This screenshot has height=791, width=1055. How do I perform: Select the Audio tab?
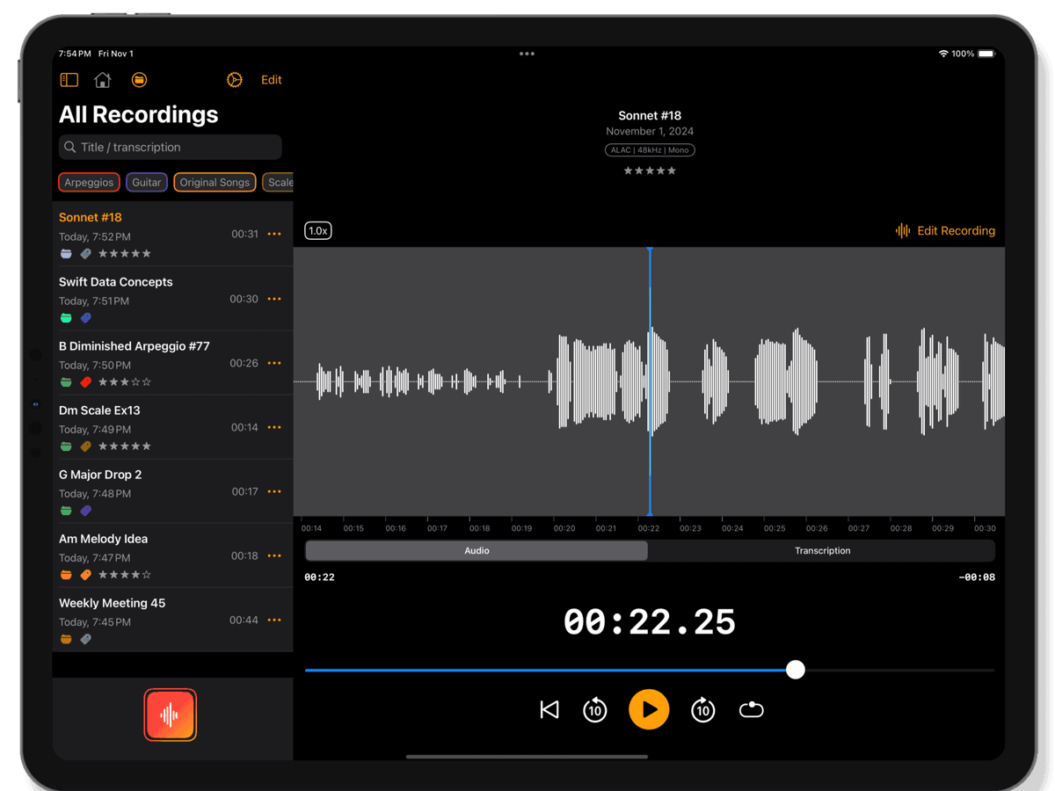pos(477,551)
